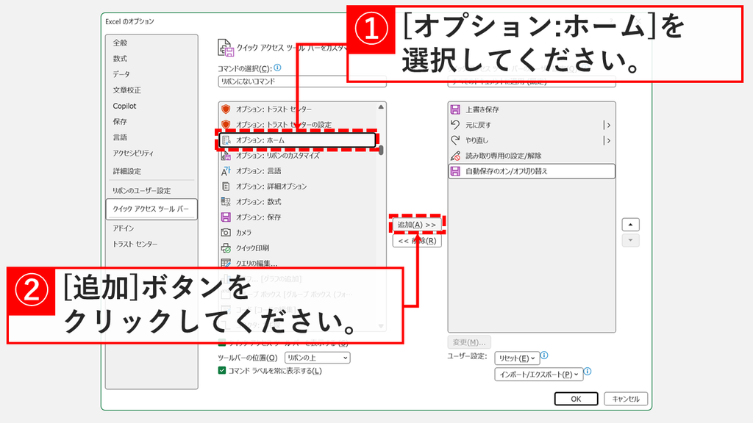Image resolution: width=753 pixels, height=423 pixels.
Task: Open the コマンドの選択 dropdown
Action: click(302, 82)
